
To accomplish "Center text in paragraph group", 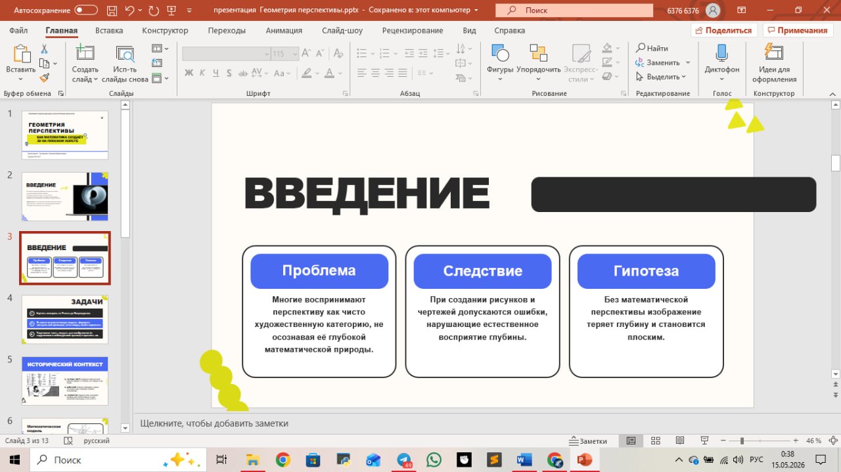I will [375, 73].
